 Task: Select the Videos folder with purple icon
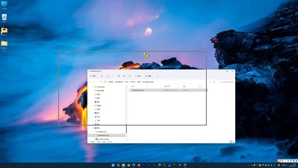(x=97, y=102)
